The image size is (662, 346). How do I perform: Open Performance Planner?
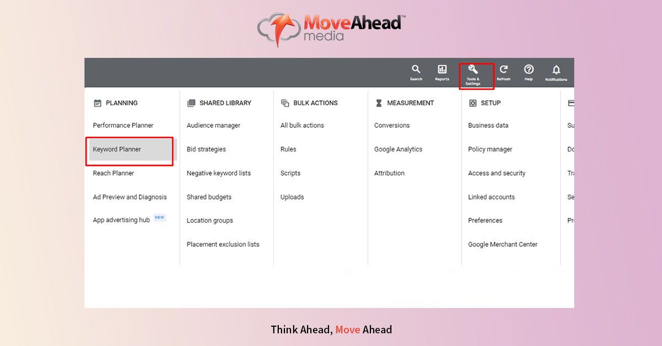point(123,125)
